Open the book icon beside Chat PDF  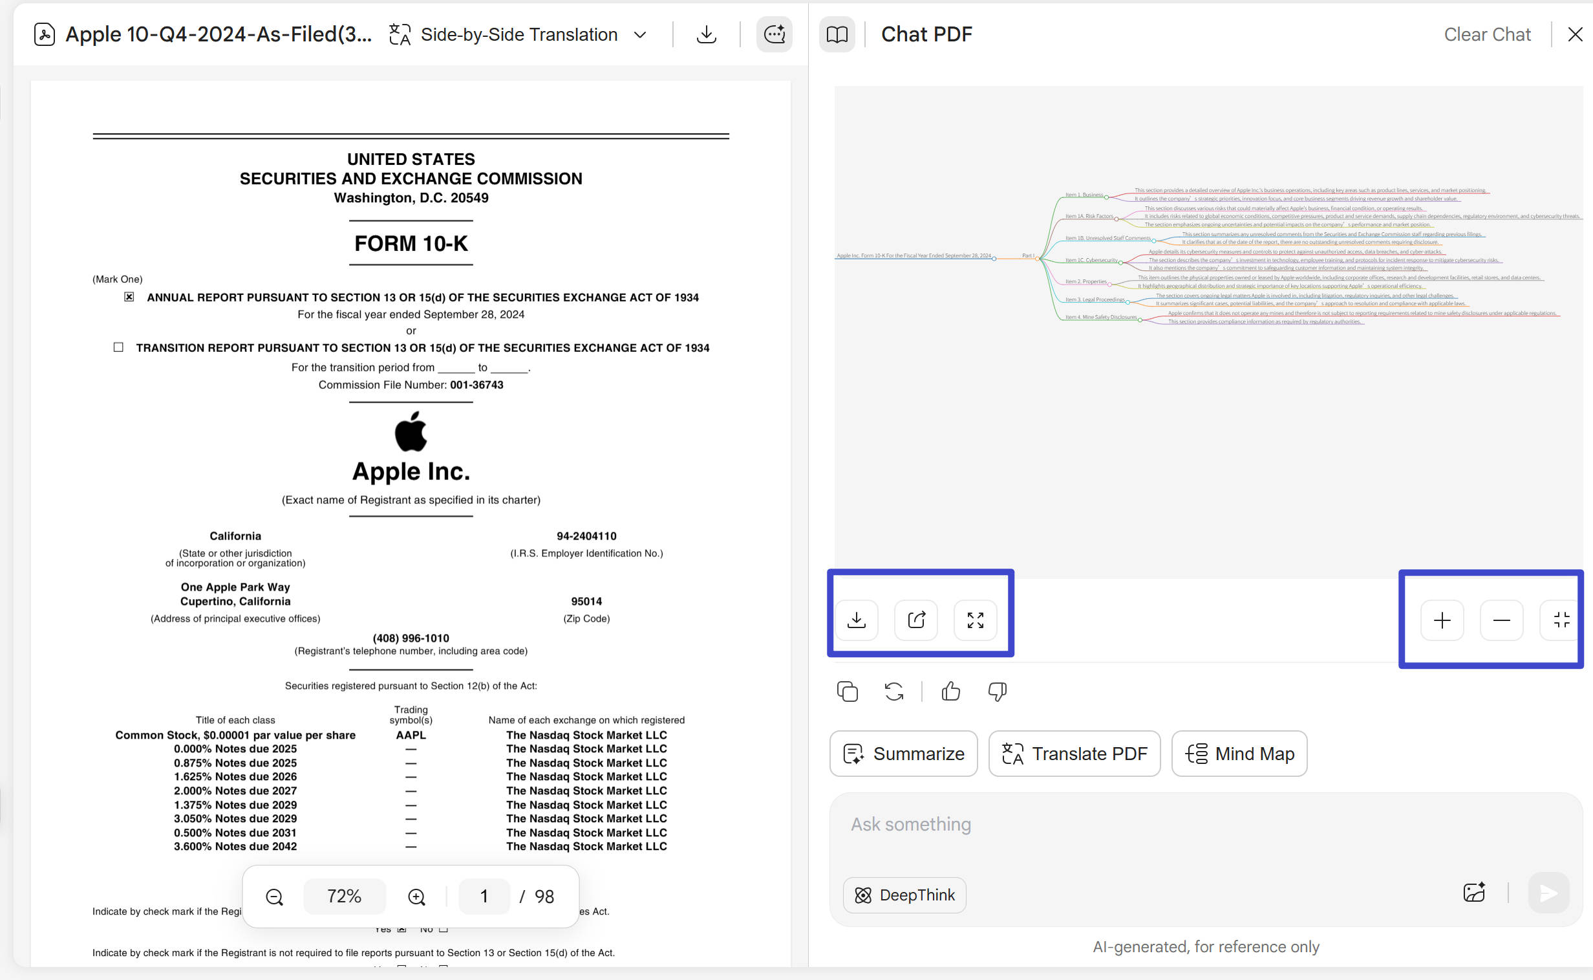click(x=837, y=34)
